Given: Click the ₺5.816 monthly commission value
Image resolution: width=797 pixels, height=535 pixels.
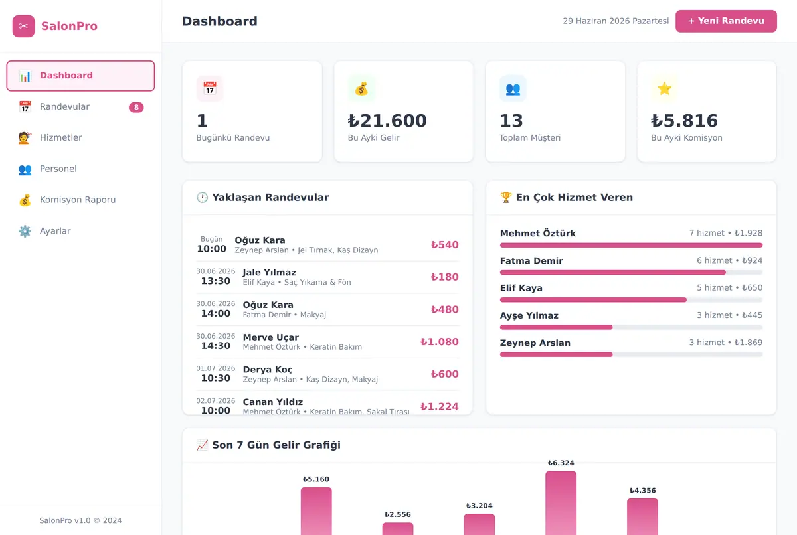Looking at the screenshot, I should pos(684,121).
